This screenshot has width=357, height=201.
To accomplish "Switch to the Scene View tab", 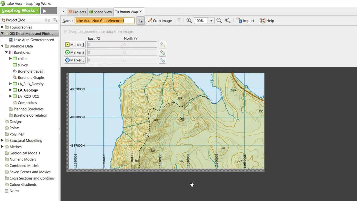I will (x=101, y=12).
